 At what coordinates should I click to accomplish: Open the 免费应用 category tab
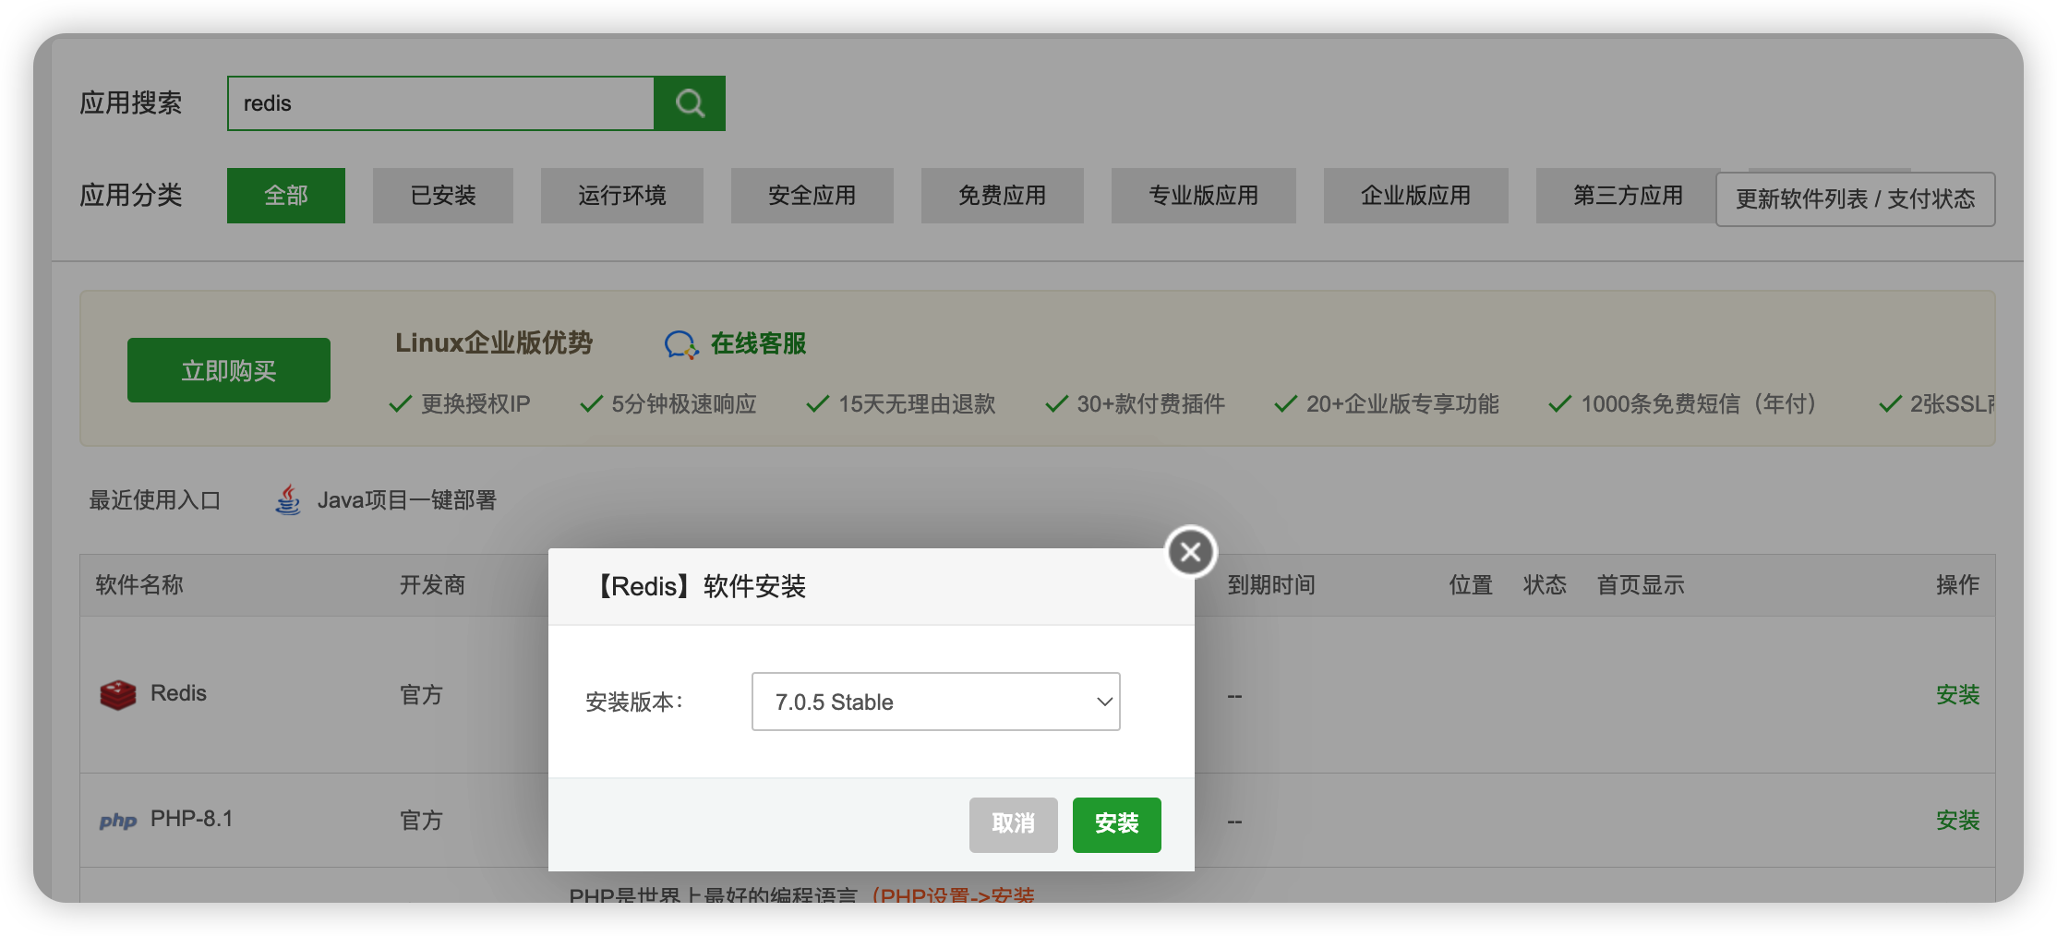[1003, 196]
